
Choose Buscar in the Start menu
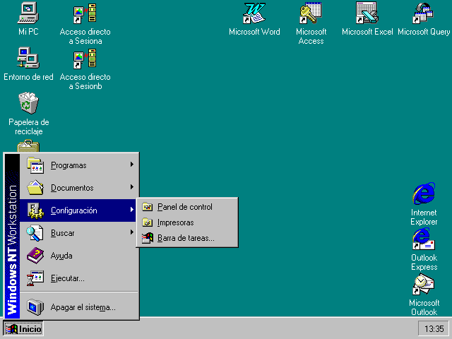[79, 233]
